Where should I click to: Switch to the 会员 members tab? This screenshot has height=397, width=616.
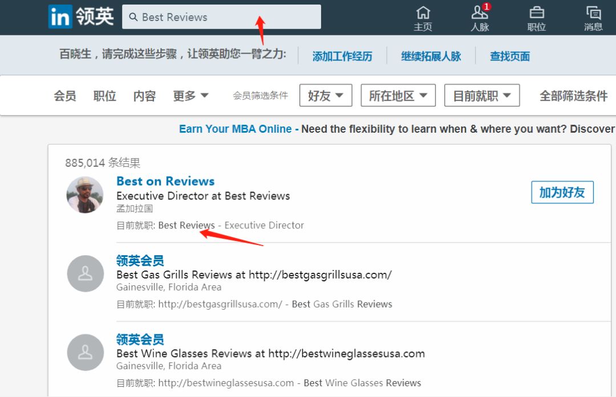(65, 96)
